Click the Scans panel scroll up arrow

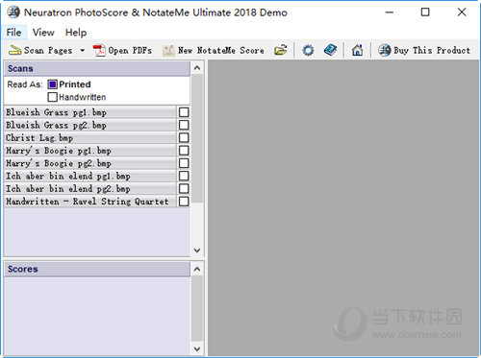coord(197,68)
